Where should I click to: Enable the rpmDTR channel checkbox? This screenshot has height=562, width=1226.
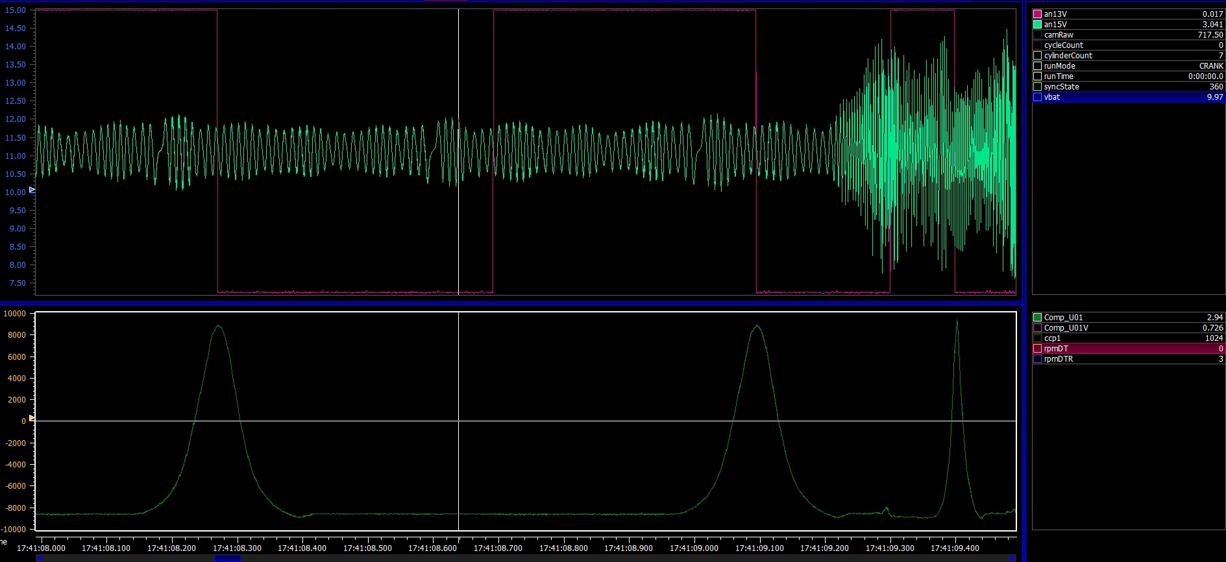click(x=1037, y=359)
